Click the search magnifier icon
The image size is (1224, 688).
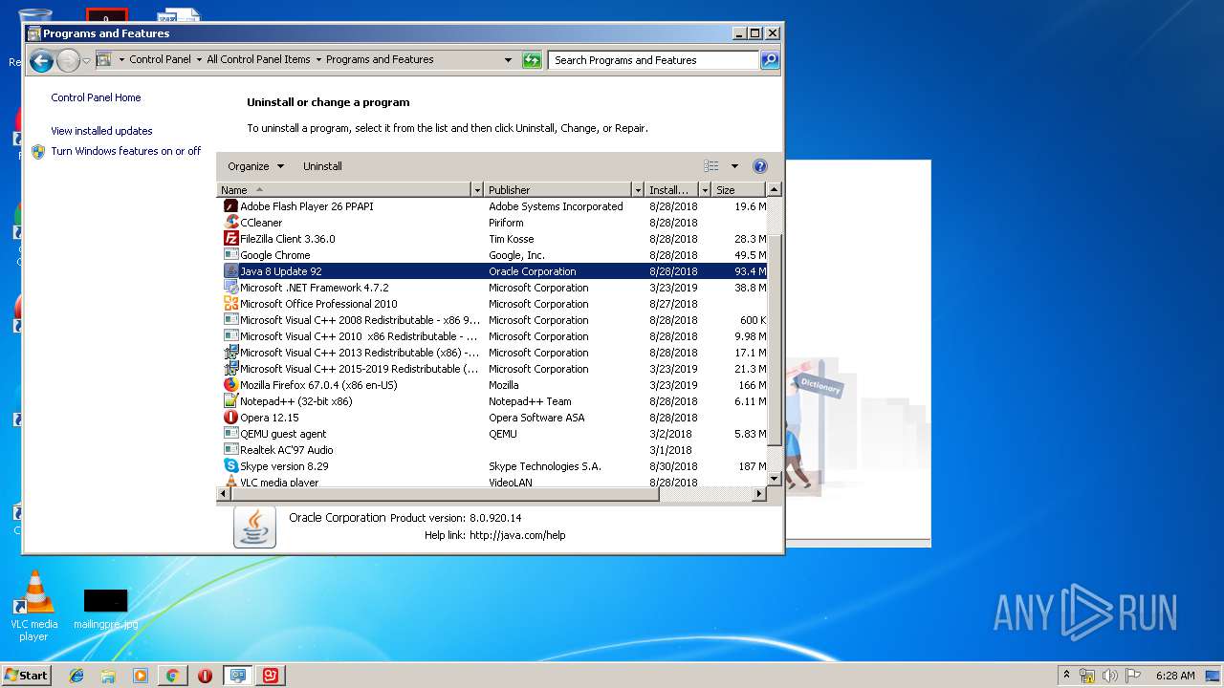click(770, 60)
